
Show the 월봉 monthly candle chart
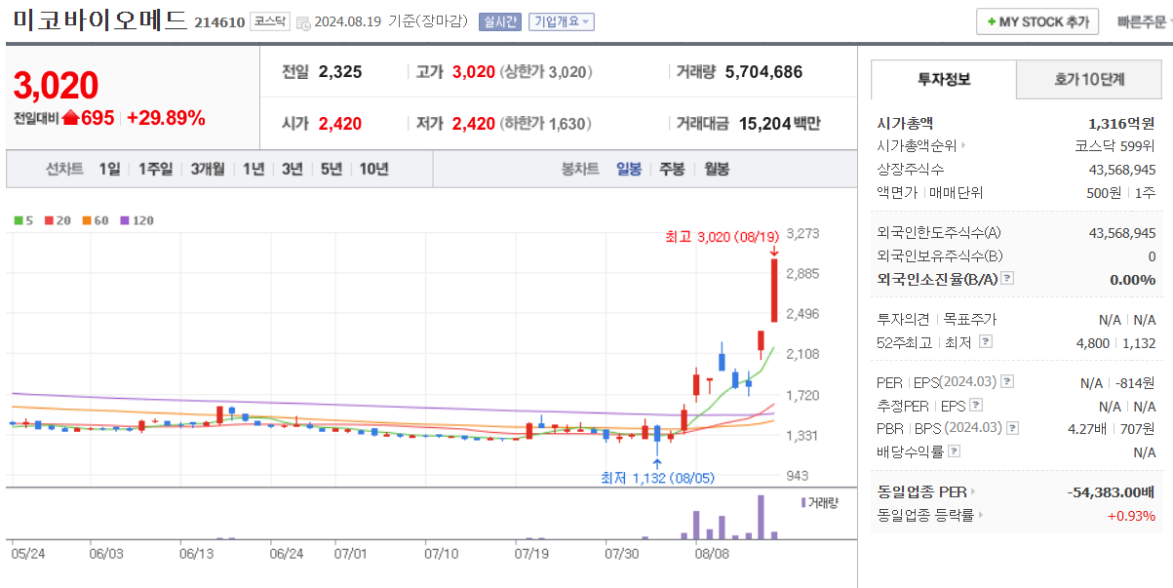tap(717, 169)
